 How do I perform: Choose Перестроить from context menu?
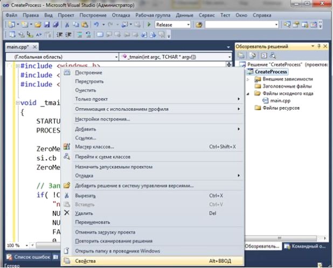click(x=152, y=82)
